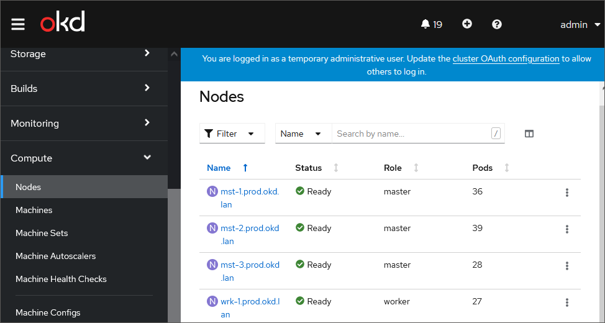Open kebab menu for mst-3.prod.okd.lan
The height and width of the screenshot is (323, 605).
pos(567,266)
